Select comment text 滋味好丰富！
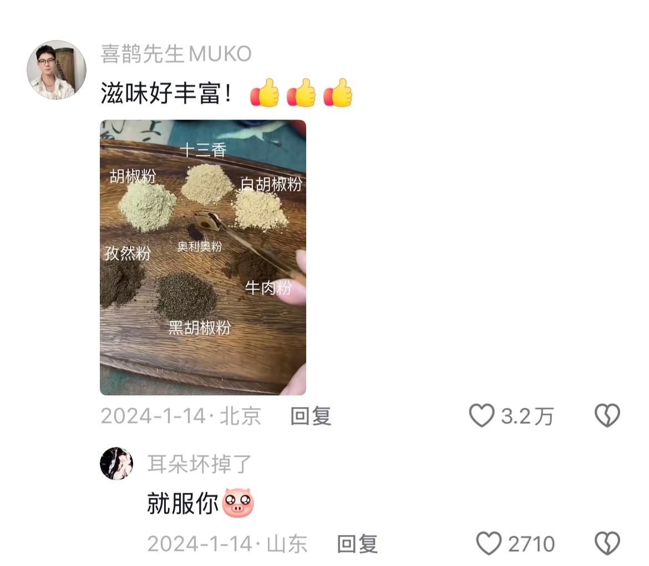 (x=166, y=93)
